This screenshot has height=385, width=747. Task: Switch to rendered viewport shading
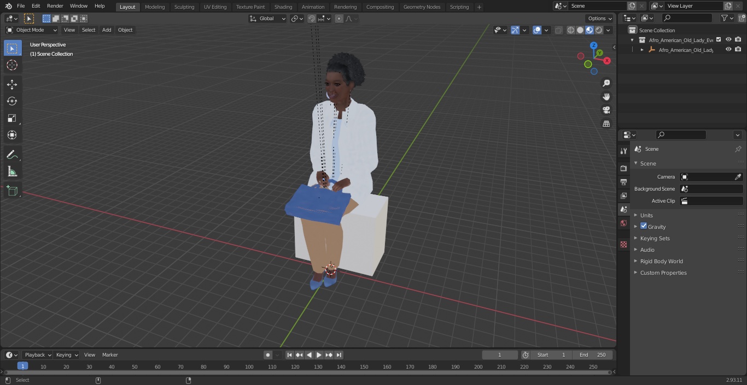[x=599, y=30]
